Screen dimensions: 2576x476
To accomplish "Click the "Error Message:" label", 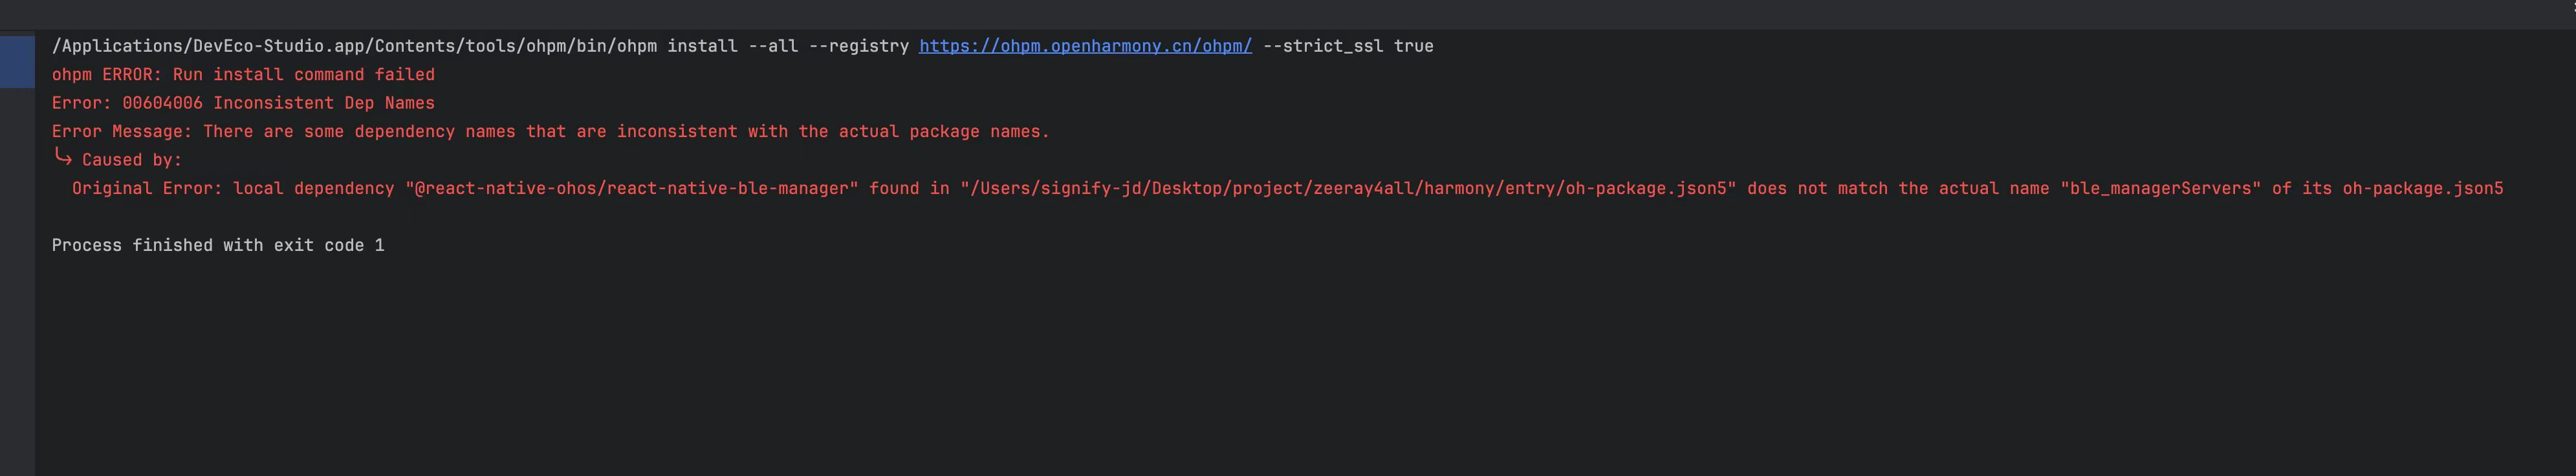I will [121, 132].
